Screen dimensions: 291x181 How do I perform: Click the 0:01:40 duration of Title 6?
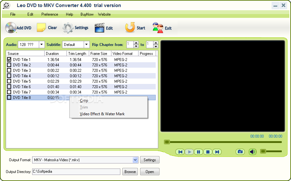53,87
